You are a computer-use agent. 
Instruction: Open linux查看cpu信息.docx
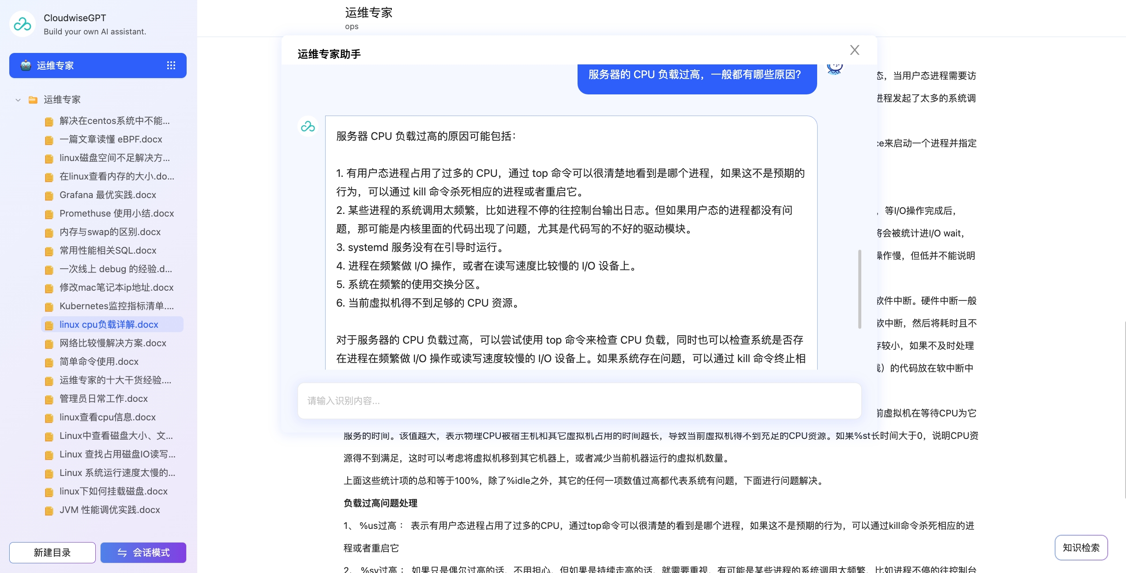[108, 417]
